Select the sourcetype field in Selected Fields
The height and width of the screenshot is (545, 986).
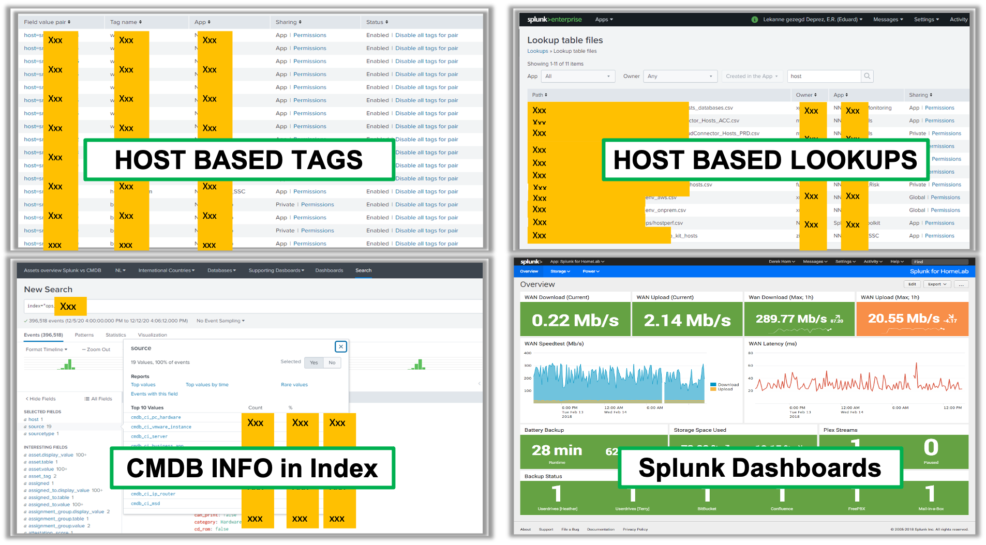point(41,434)
